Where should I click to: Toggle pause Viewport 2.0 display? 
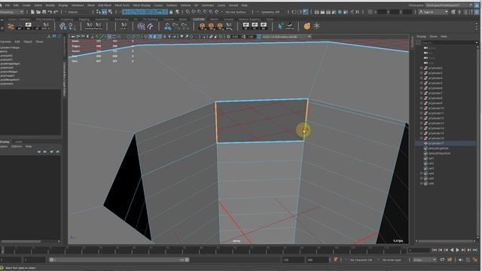358,12
